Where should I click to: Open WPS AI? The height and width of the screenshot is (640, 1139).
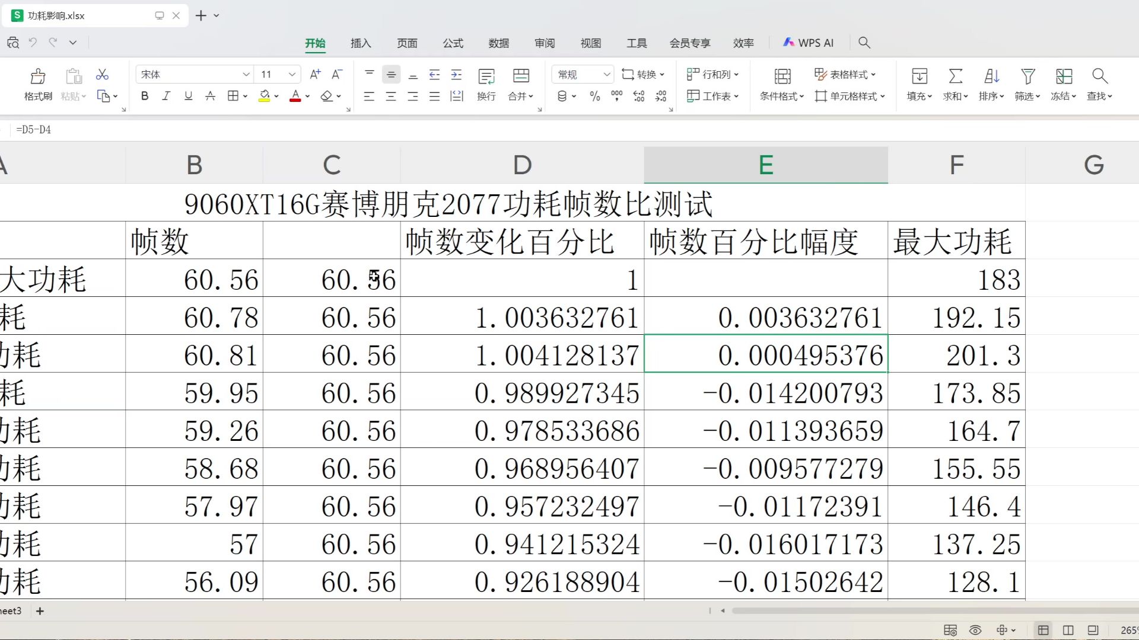point(808,43)
